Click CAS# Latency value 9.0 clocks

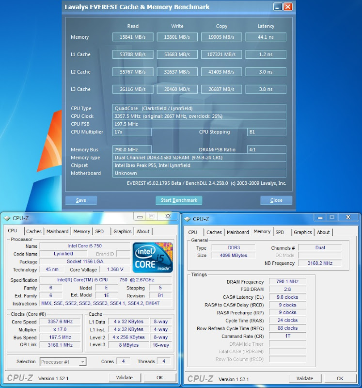tap(287, 297)
